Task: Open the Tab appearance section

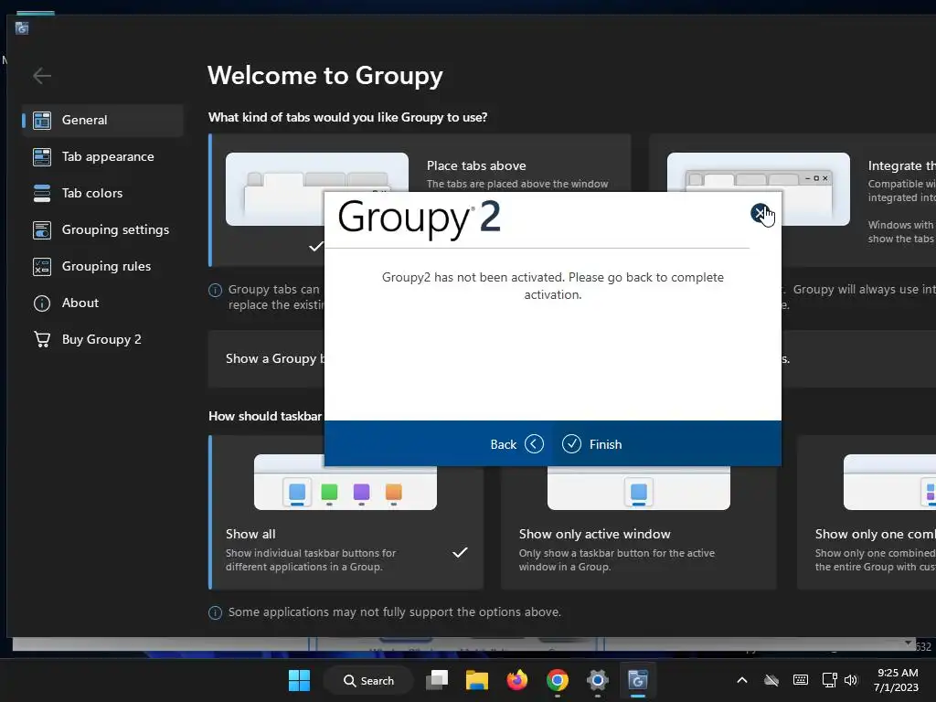Action: (x=102, y=156)
